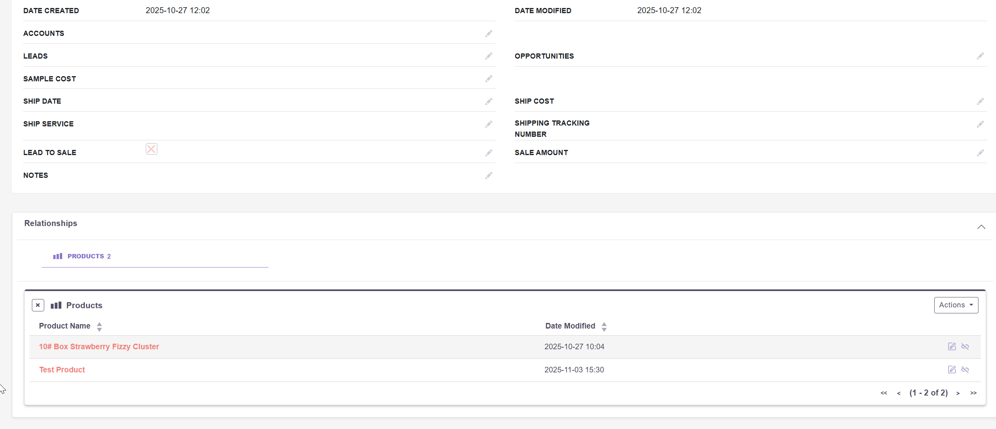Viewport: 996px width, 429px height.
Task: Click the Ship Cost pencil edit icon
Action: pyautogui.click(x=980, y=102)
